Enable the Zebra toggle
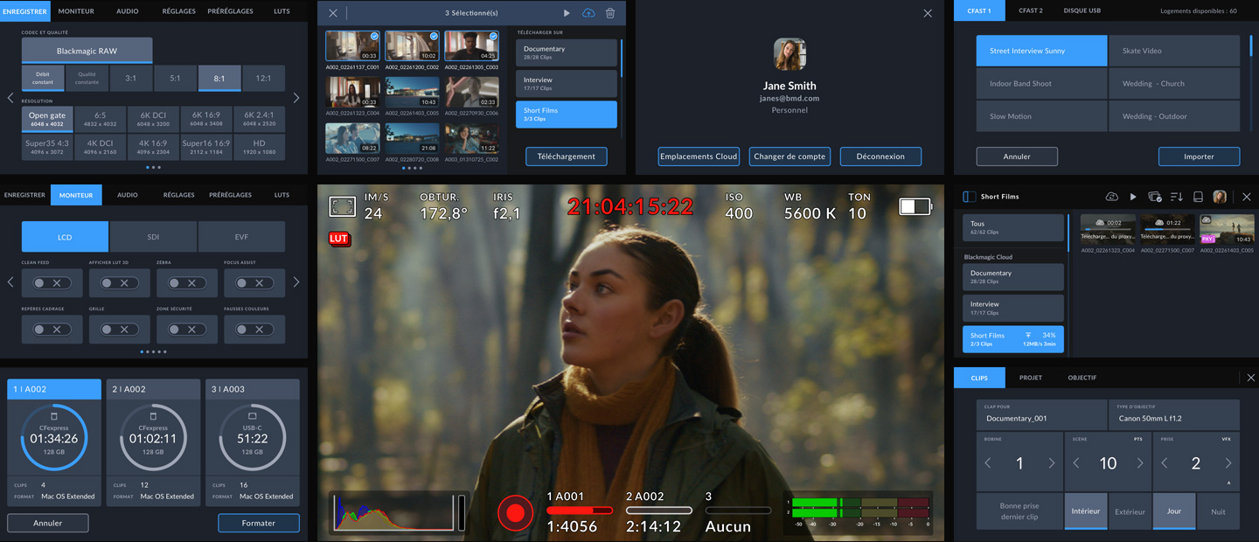This screenshot has width=1259, height=542. coord(186,283)
